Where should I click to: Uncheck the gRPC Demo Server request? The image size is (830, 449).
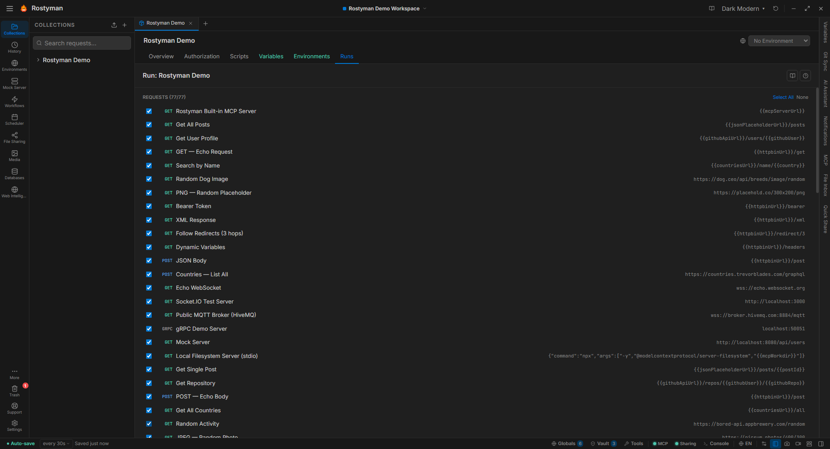click(149, 329)
